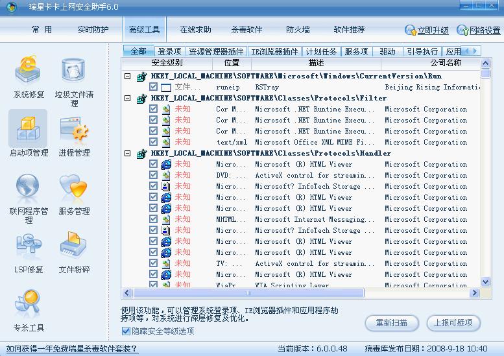Screen dimensions: 504x356
Task: Select the 引导执行 sub-tab
Action: (422, 51)
